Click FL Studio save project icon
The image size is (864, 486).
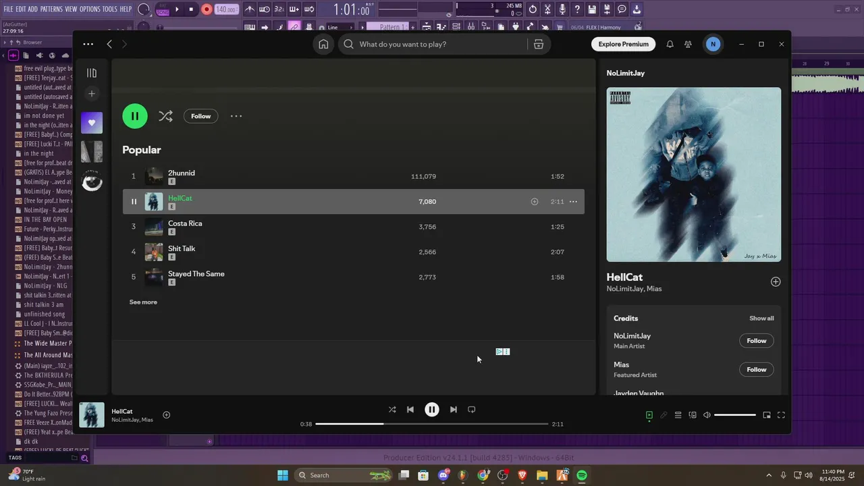click(592, 9)
